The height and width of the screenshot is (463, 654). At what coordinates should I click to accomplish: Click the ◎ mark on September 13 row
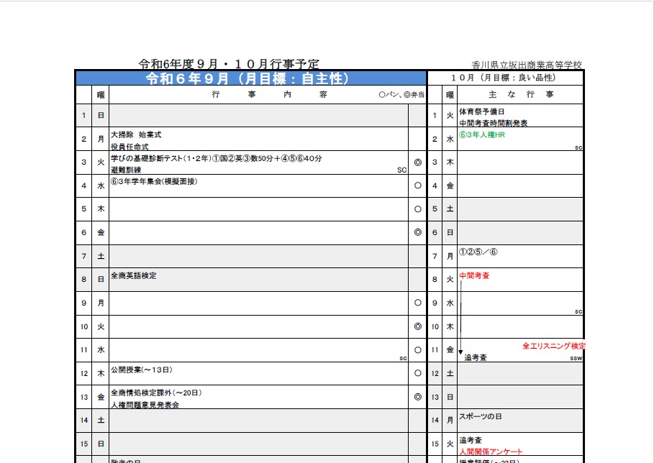[417, 397]
